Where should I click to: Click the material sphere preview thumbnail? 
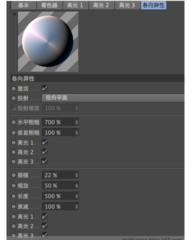pos(48,41)
